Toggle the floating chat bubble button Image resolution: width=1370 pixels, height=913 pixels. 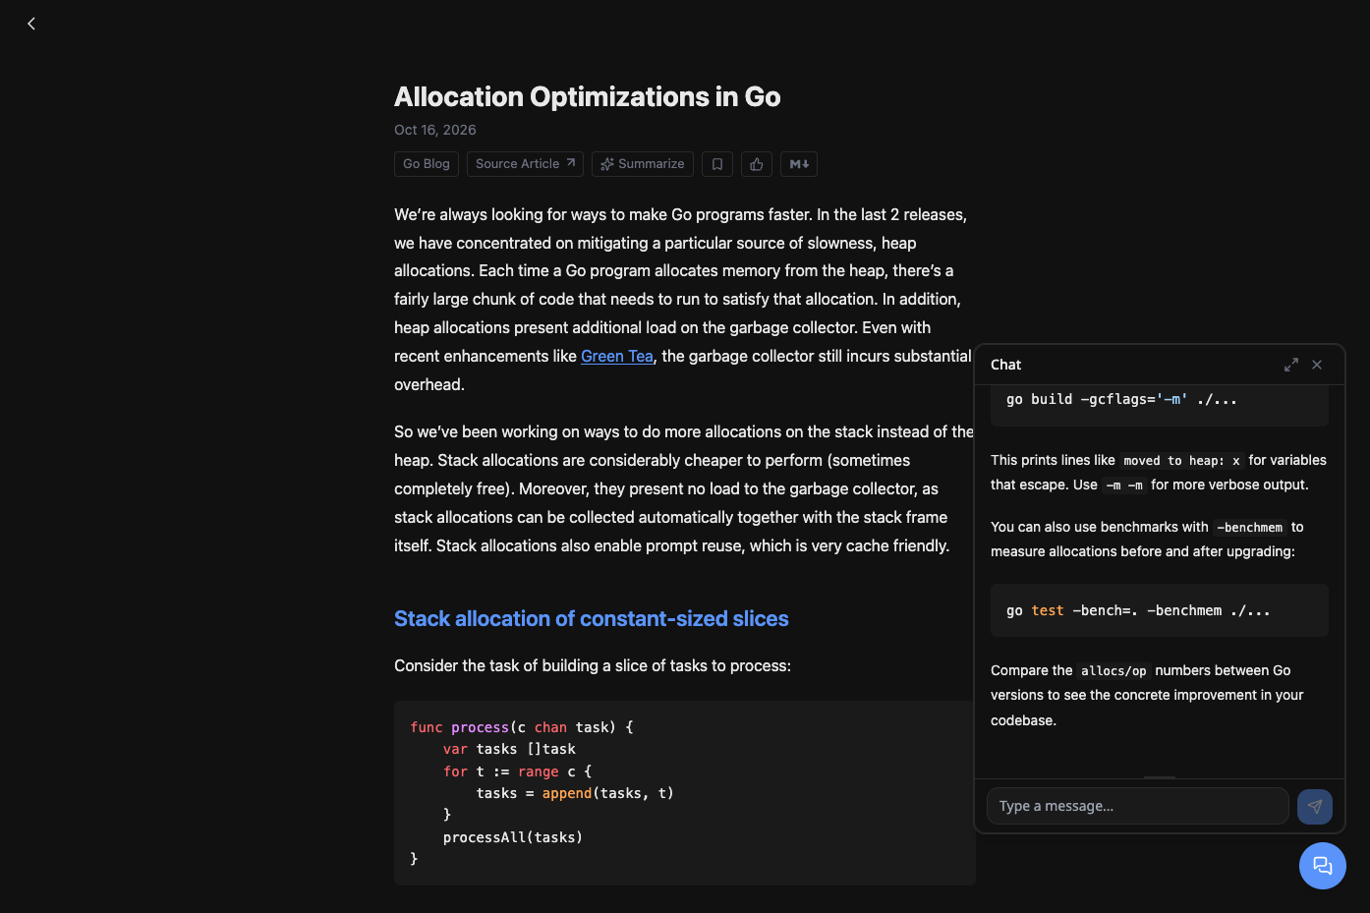pyautogui.click(x=1323, y=866)
